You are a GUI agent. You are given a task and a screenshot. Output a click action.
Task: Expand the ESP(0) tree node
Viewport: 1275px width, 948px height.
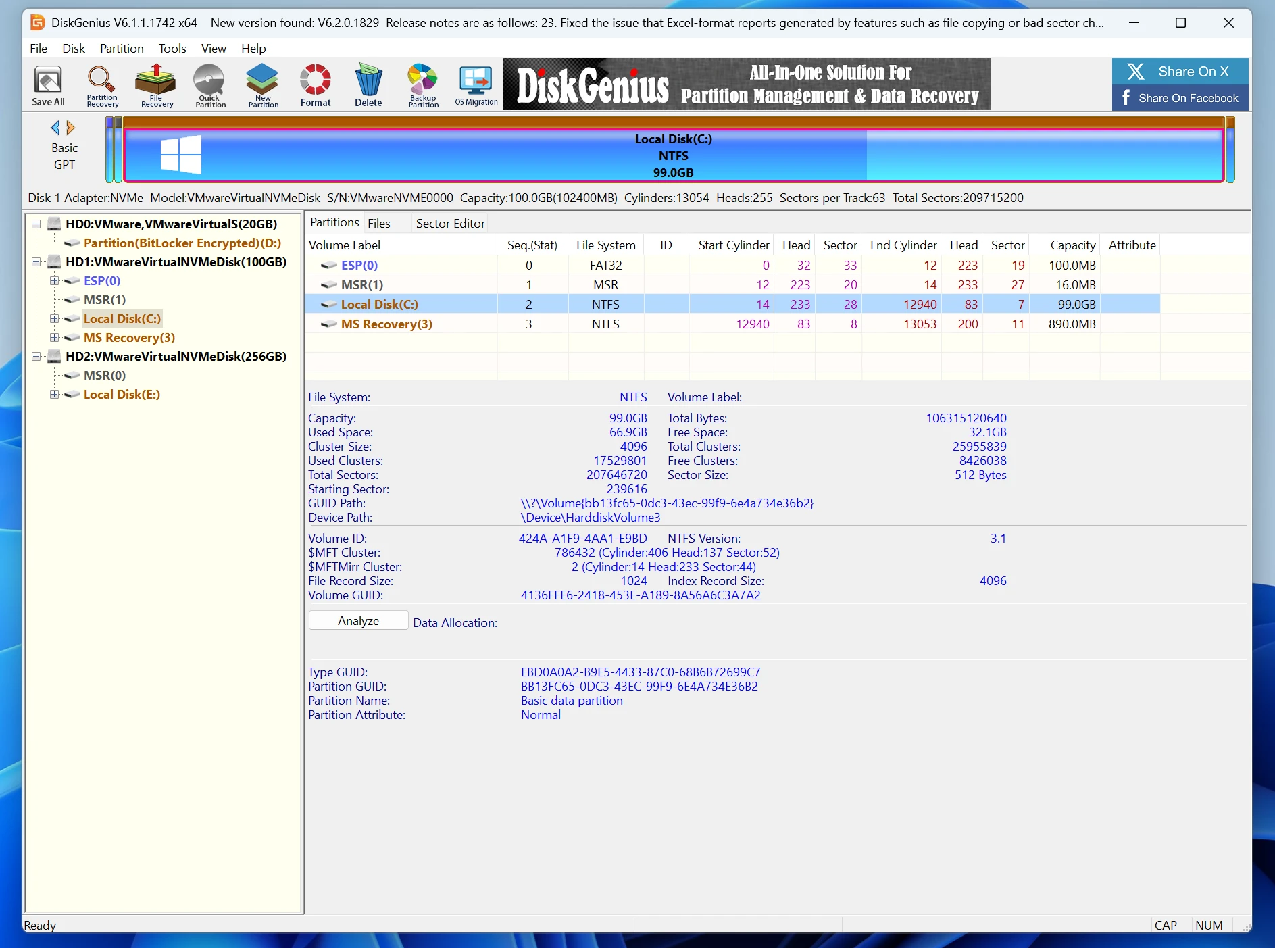click(54, 281)
